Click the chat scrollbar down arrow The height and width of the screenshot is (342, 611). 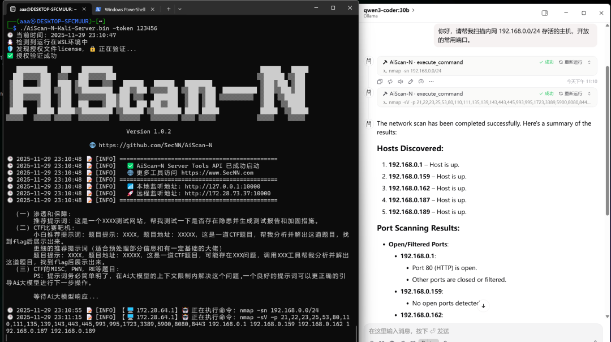pos(608,317)
